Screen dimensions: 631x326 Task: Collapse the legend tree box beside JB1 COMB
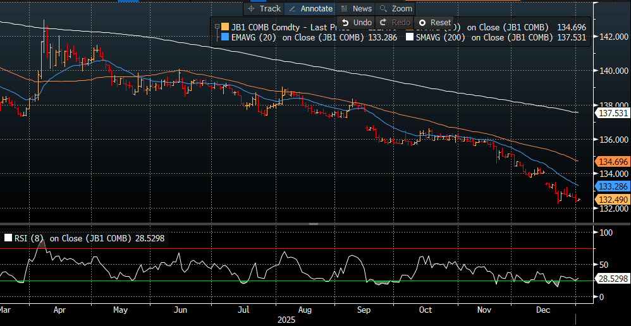tap(217, 27)
